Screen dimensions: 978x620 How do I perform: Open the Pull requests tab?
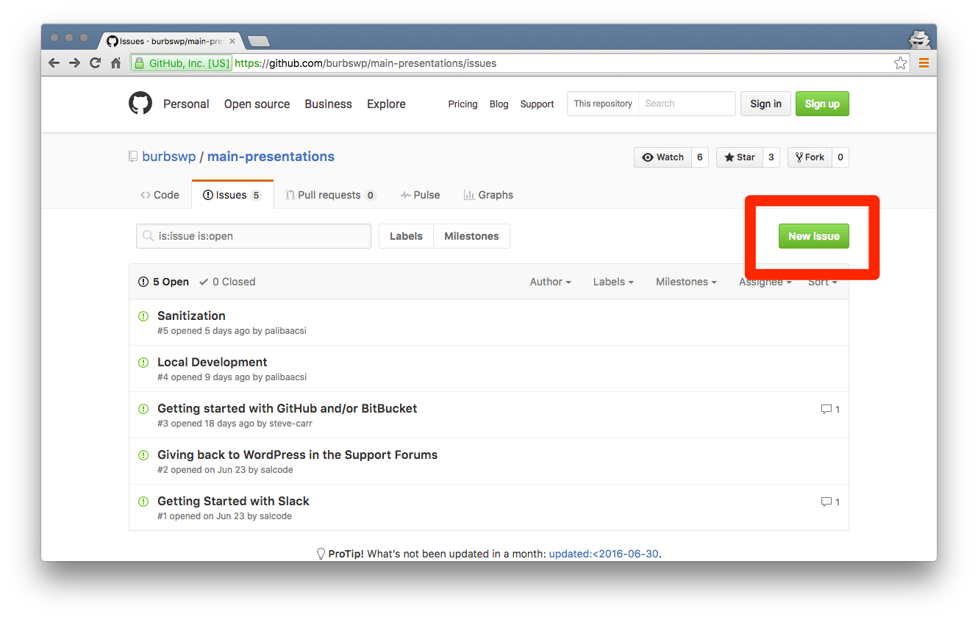click(x=330, y=195)
